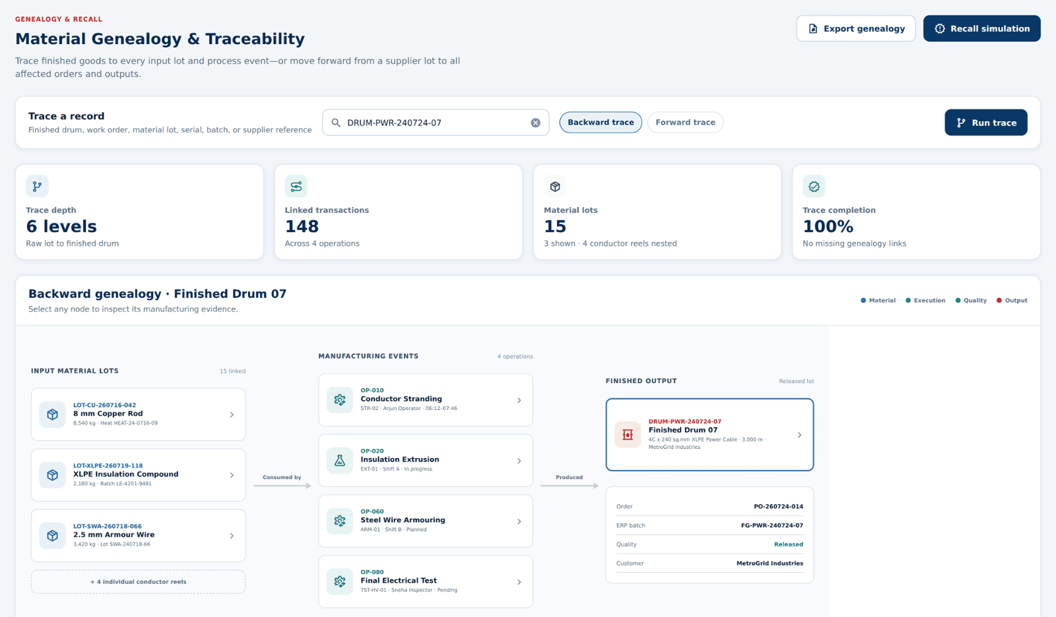Click the Finished Drum 07 red drum icon
Viewport: 1056px width, 617px height.
(628, 434)
